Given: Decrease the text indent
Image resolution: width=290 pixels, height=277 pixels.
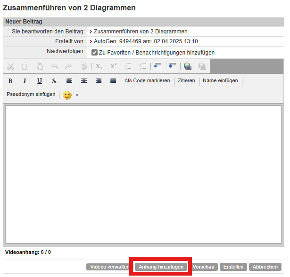Looking at the screenshot, I should [x=173, y=66].
